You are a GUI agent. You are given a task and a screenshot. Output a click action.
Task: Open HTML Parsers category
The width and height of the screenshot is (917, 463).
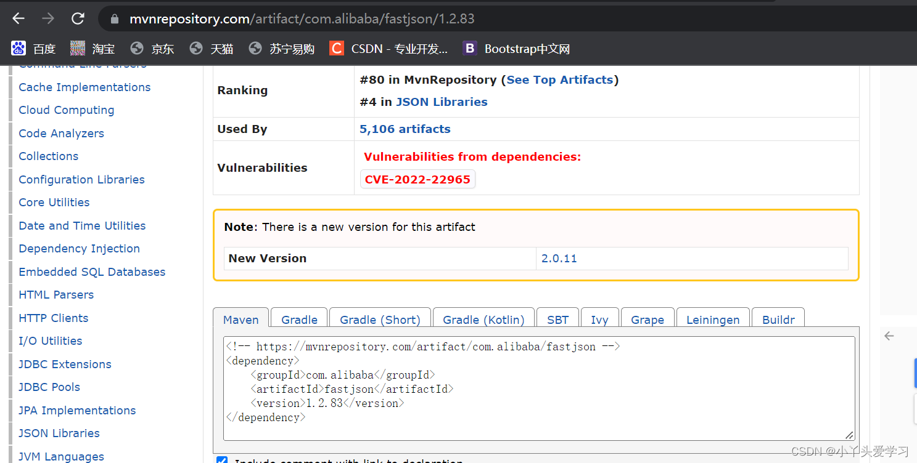(x=56, y=294)
